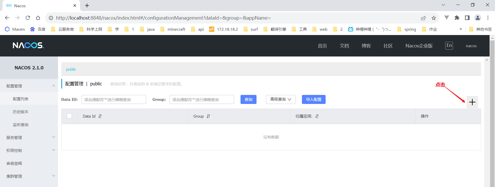Open 云服务商 bookmark folder
This screenshot has height=187, width=495.
point(62,29)
